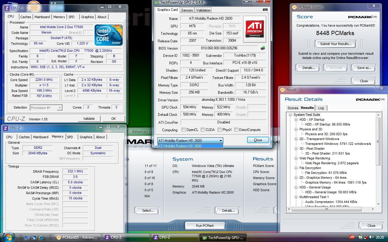This screenshot has height=242, width=388.
Task: Switch to Caches tab in top CPU-Z window
Action: (26, 17)
